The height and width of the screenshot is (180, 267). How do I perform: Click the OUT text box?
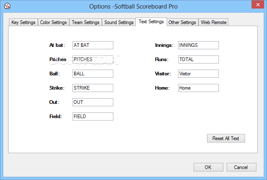click(x=93, y=102)
